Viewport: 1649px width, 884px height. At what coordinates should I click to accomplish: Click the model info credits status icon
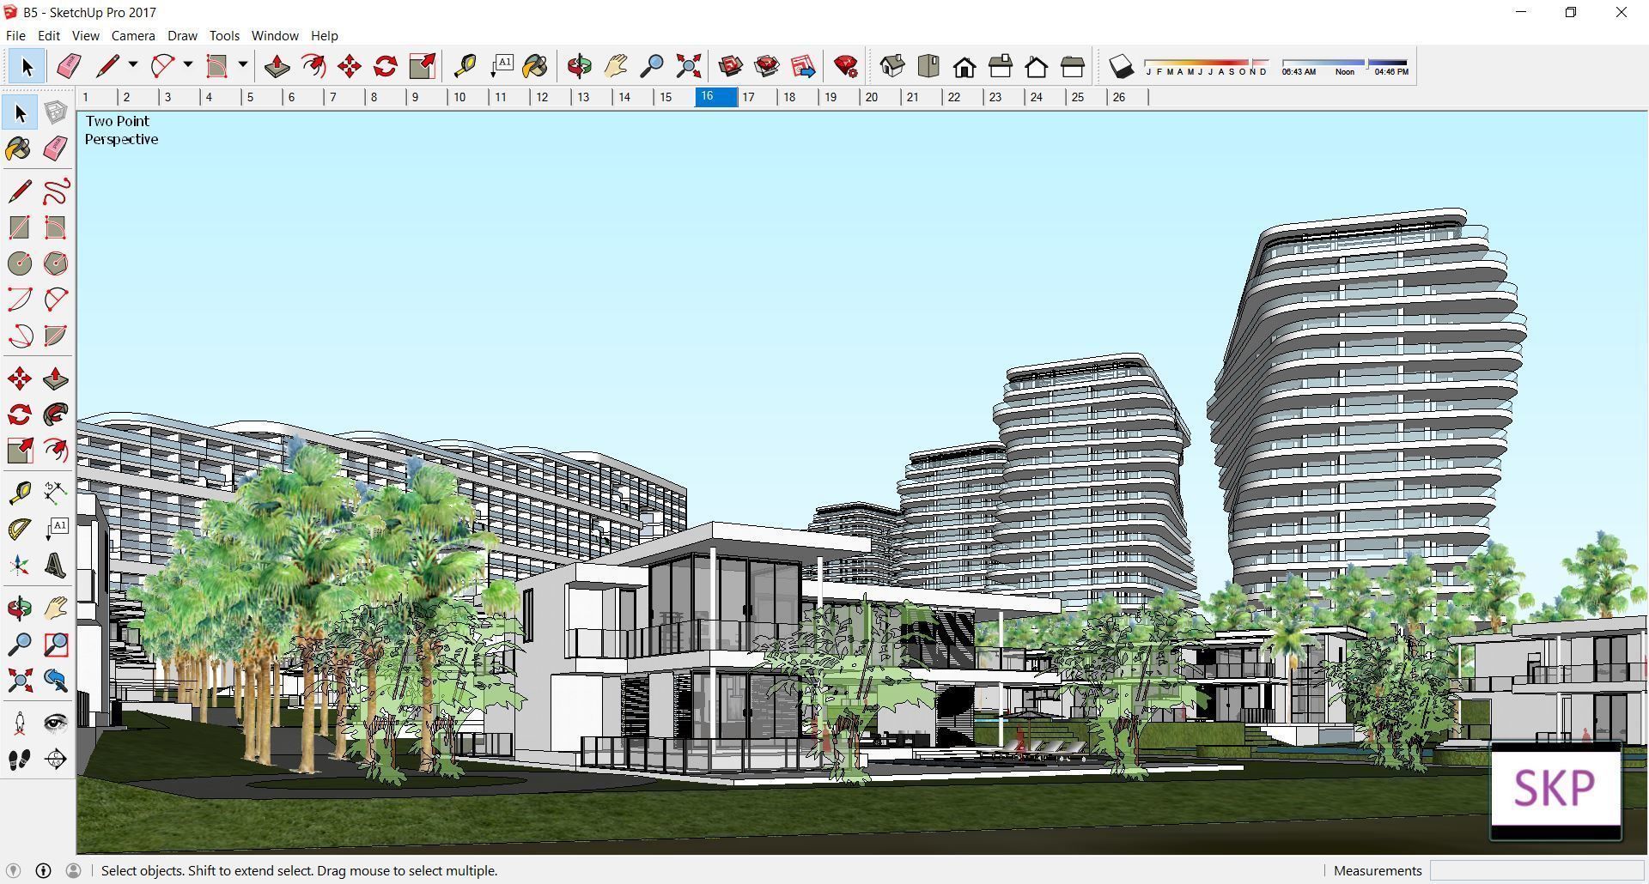tap(43, 870)
